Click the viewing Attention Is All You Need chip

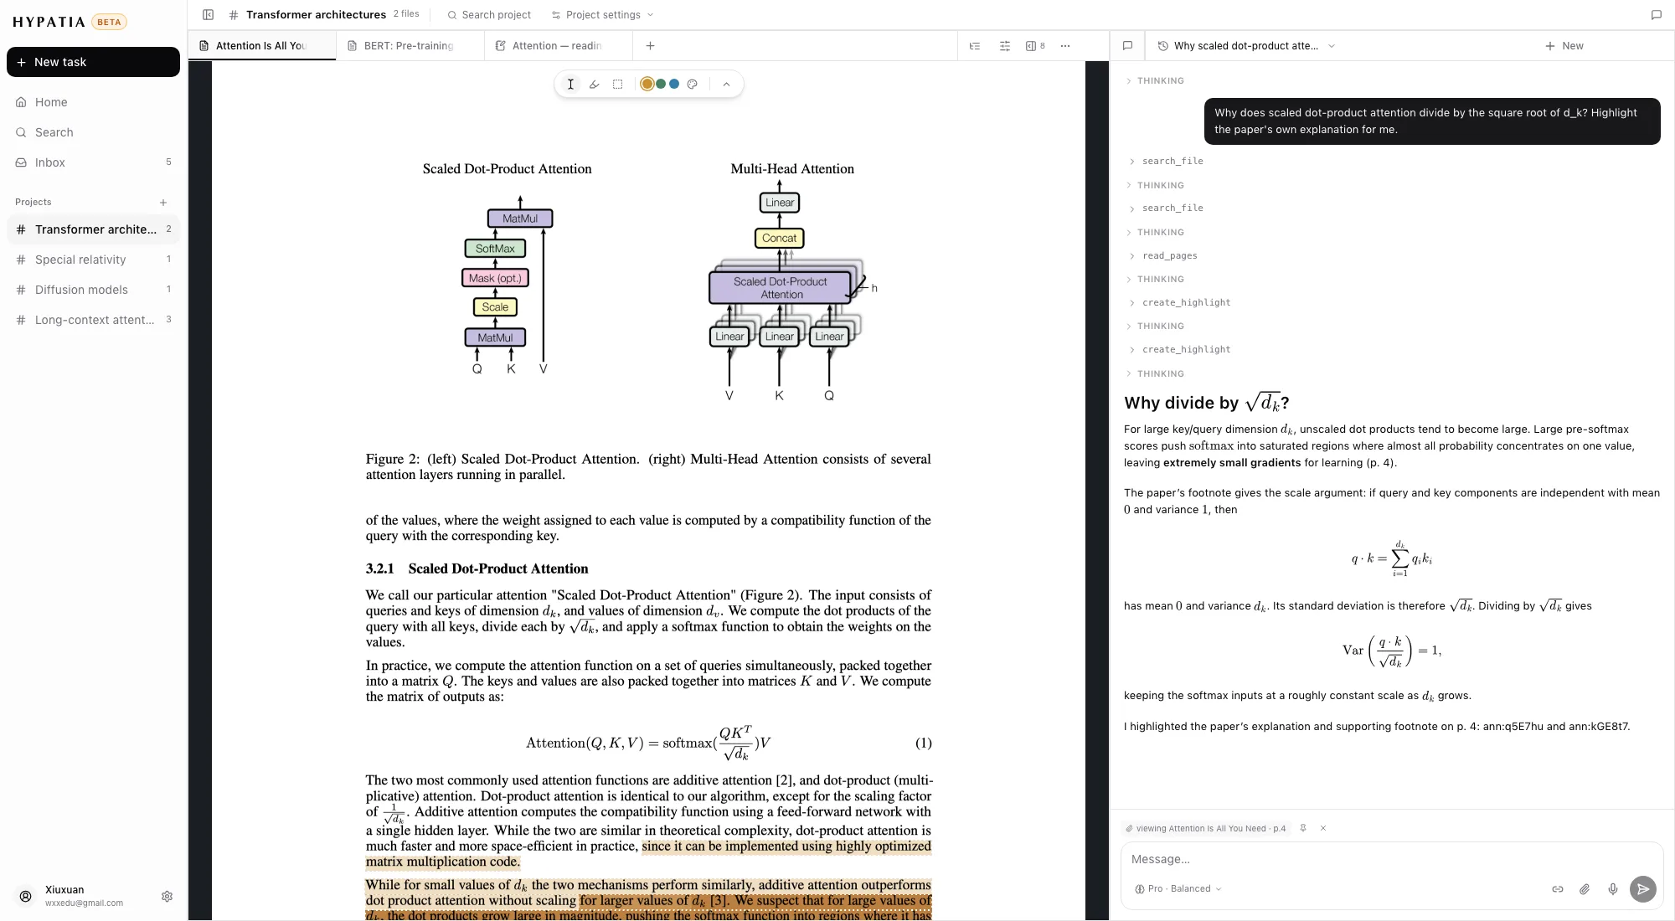[1206, 828]
